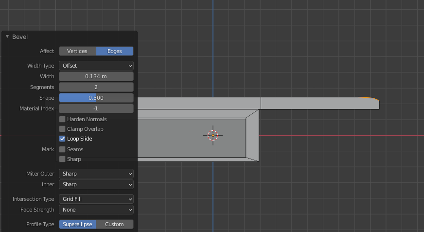Select Custom profile type

[x=115, y=224]
